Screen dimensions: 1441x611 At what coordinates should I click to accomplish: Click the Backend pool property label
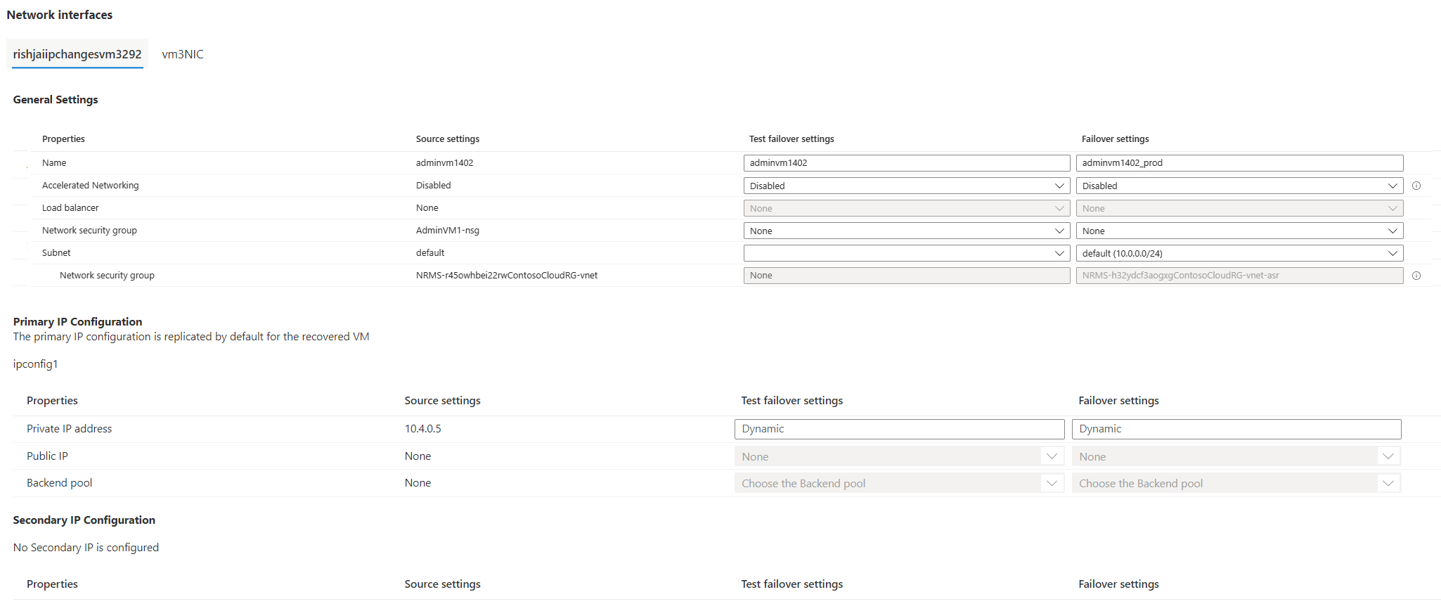pyautogui.click(x=59, y=483)
